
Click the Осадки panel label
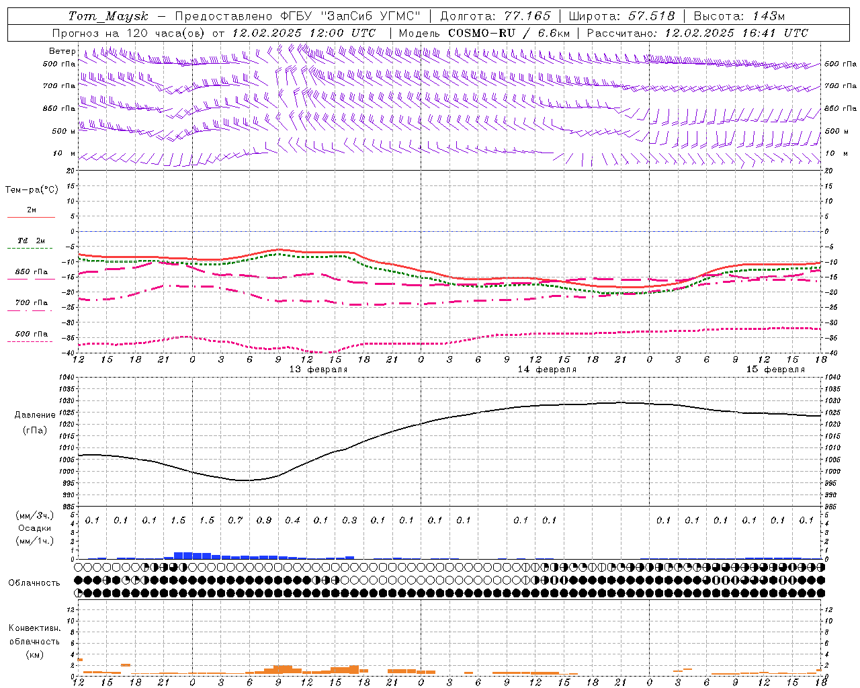pos(35,527)
